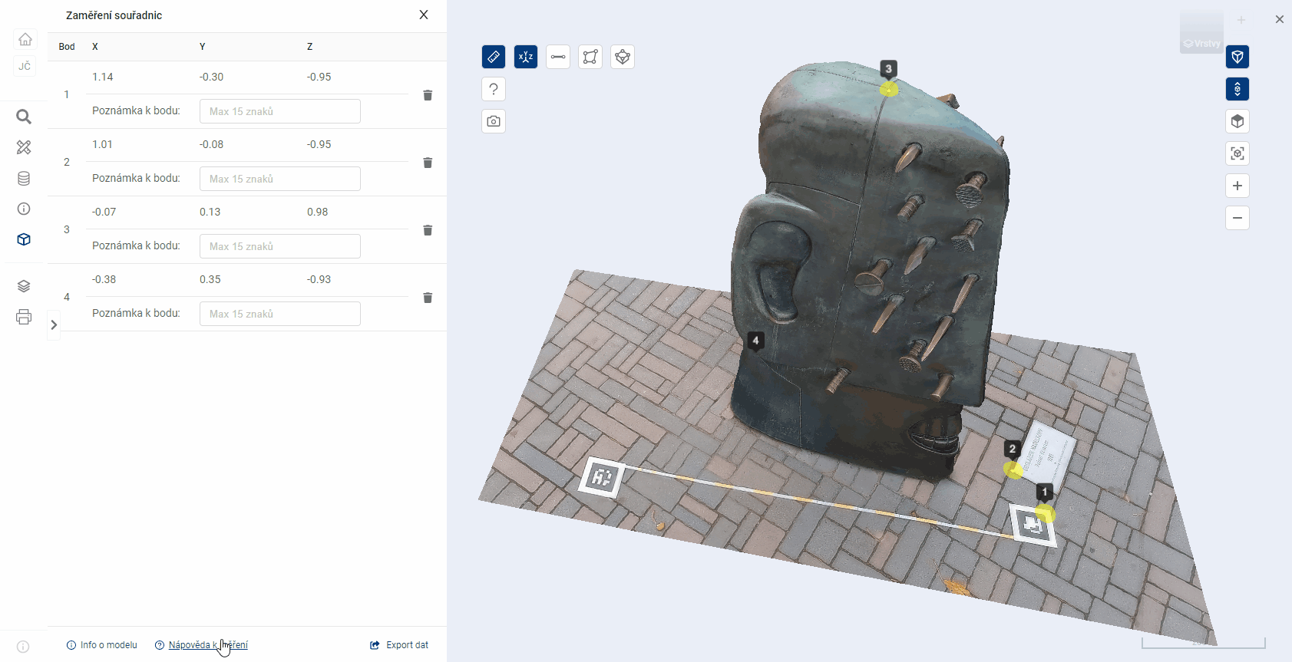Select the volume measurement tool
The image size is (1292, 662).
coord(623,57)
